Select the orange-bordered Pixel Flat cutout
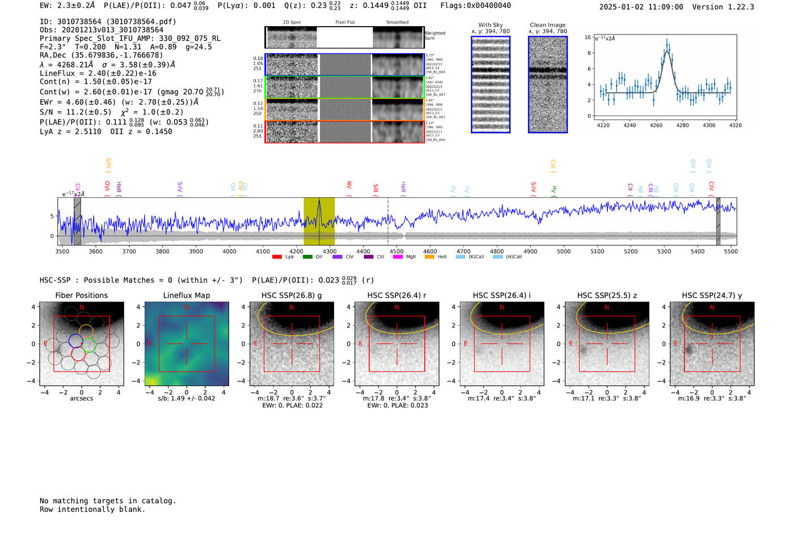The height and width of the screenshot is (540, 794). pos(345,109)
